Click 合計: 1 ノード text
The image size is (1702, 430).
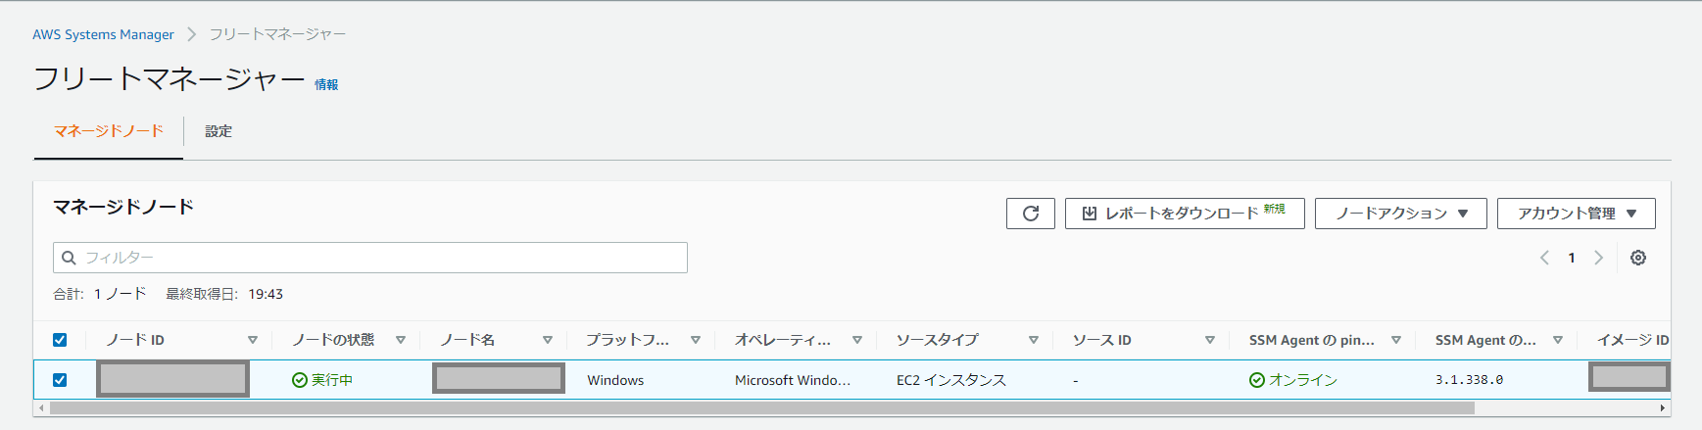pos(100,294)
